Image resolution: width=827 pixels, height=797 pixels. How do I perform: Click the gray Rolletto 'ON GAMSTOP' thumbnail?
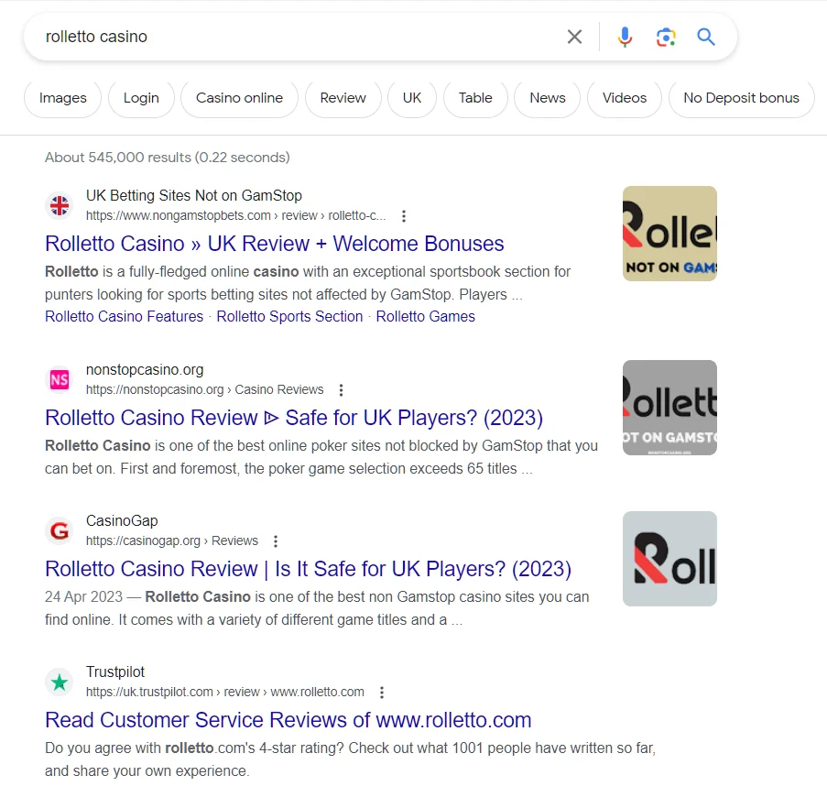pos(669,408)
